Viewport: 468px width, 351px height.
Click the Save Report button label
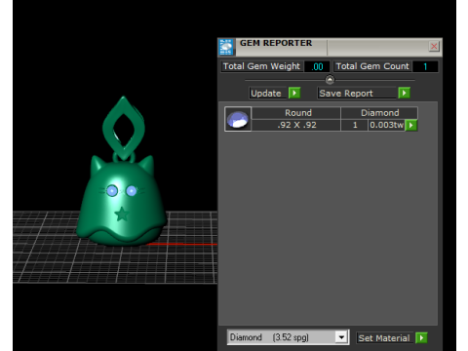point(357,94)
